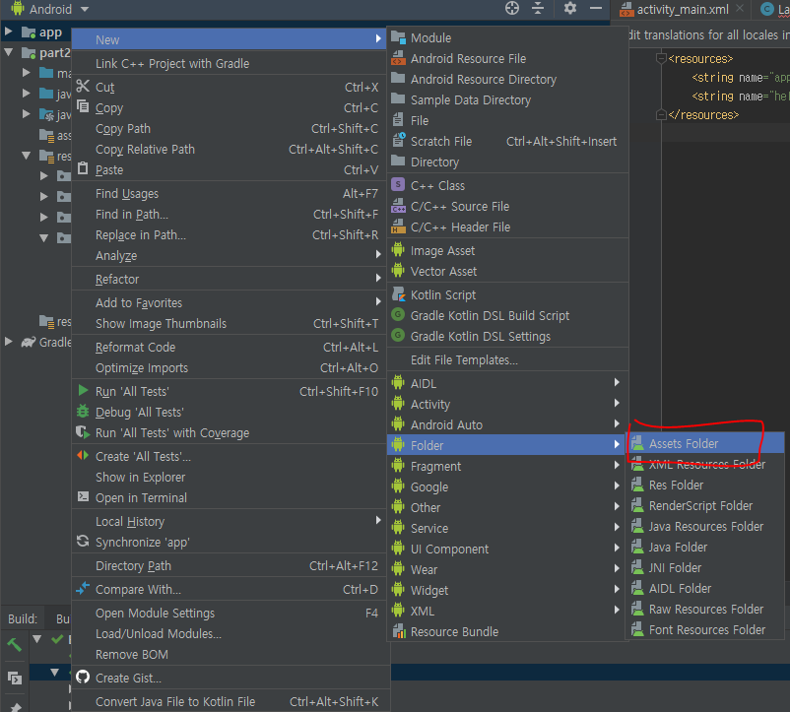
Task: Open the Refactor submenu arrow
Action: tap(378, 278)
